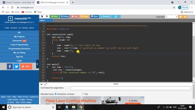
Task: Fold the while block at line 14
Action: tap(45, 42)
